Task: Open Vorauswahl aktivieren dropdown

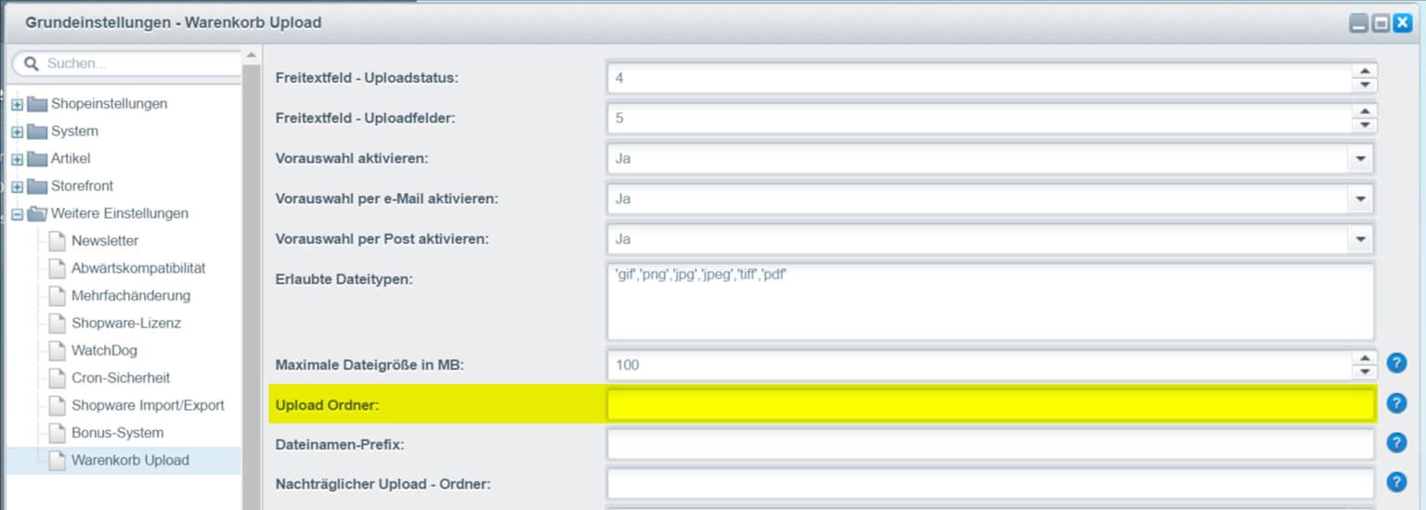Action: (x=1360, y=159)
